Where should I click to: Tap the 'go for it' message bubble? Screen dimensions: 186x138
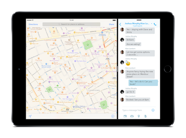click(130, 92)
